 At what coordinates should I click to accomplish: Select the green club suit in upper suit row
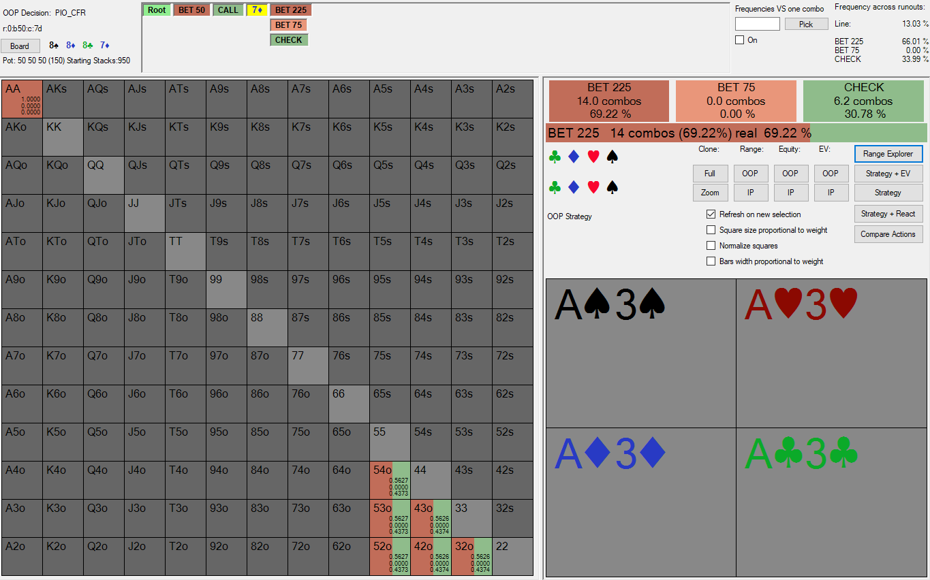[555, 157]
